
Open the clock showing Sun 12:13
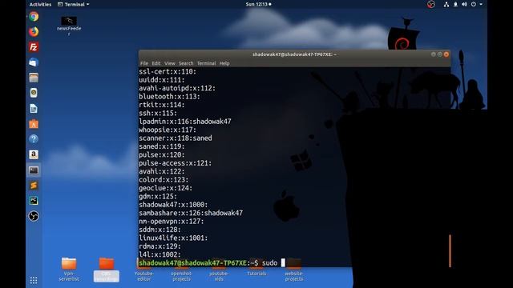pyautogui.click(x=258, y=4)
